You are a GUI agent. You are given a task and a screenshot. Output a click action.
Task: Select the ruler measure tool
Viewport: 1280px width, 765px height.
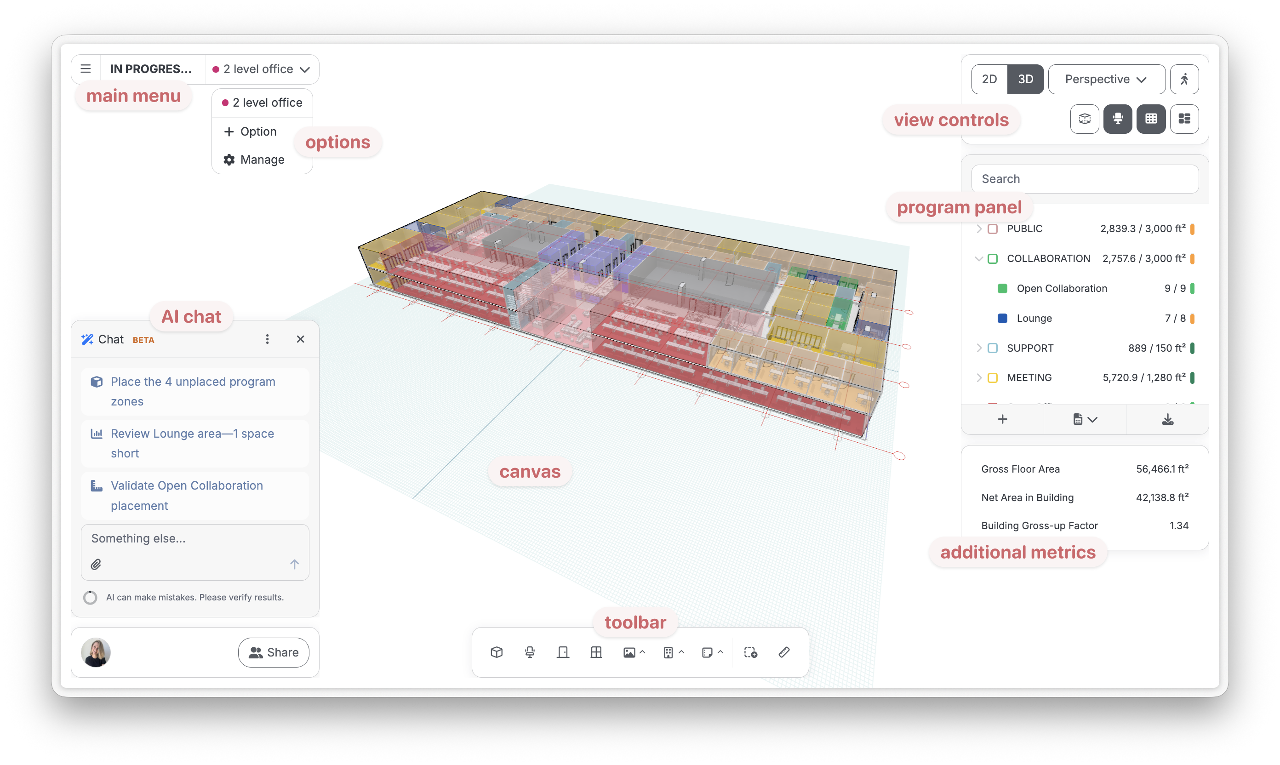784,653
